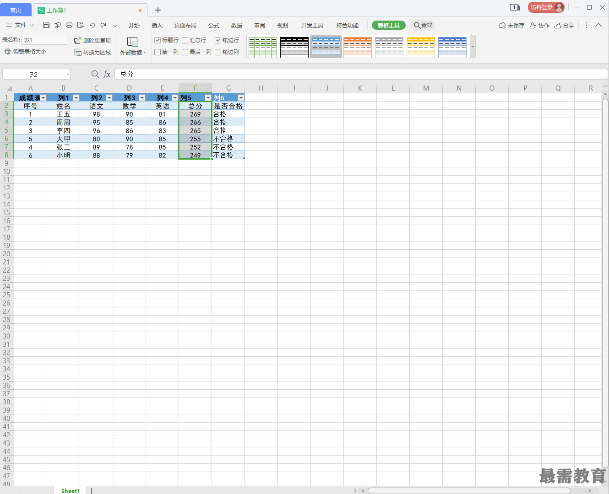Viewport: 609px width, 494px height.
Task: Switch to the Page Layout (页面布局) tab
Action: [x=185, y=26]
